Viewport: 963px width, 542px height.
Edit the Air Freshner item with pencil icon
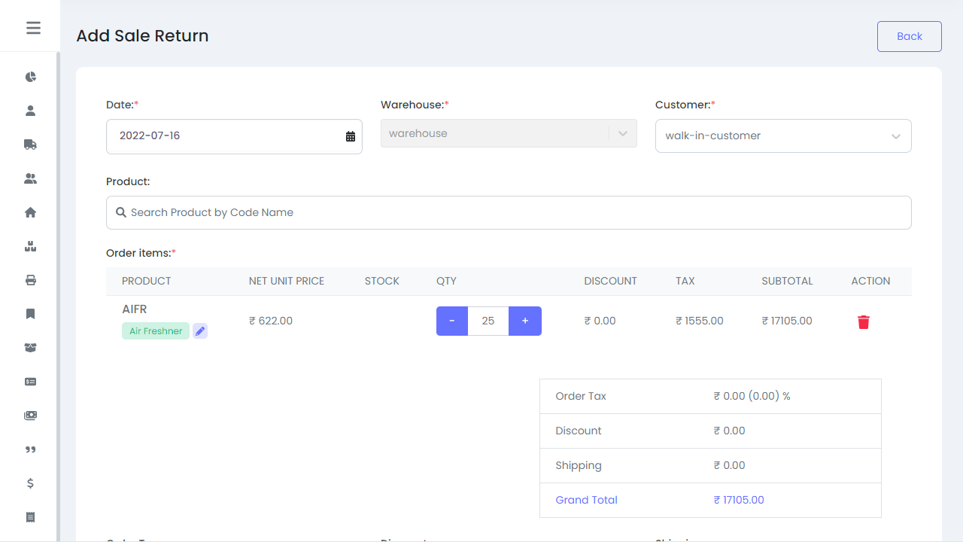199,330
